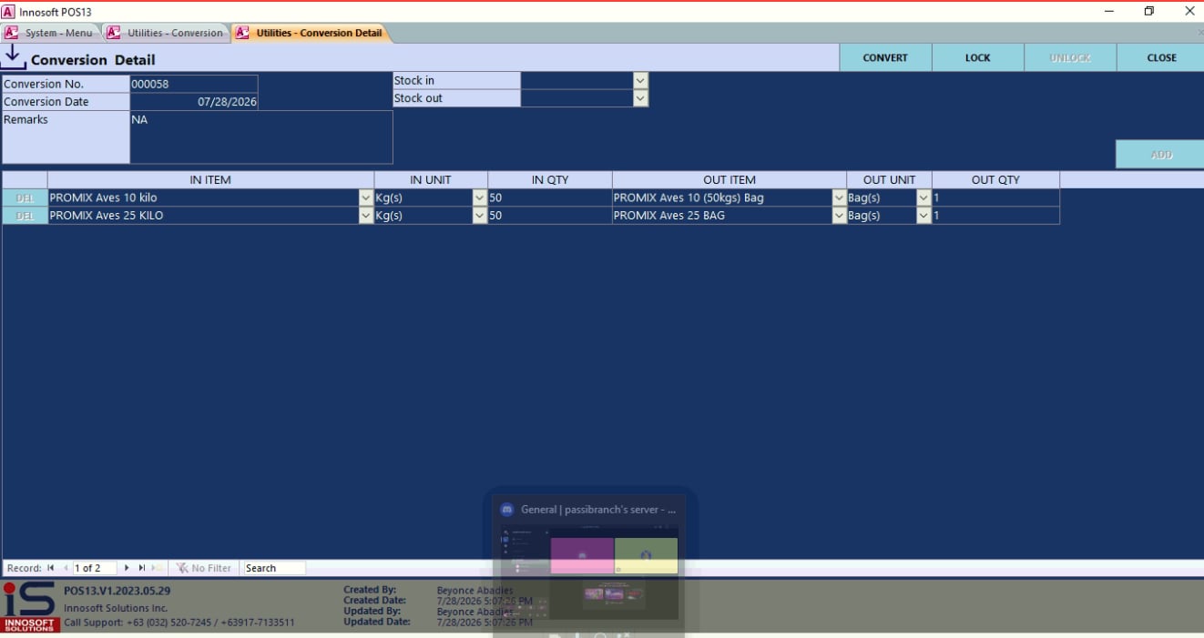Click OUT QTY 1 for Aves 25 BAG

995,216
